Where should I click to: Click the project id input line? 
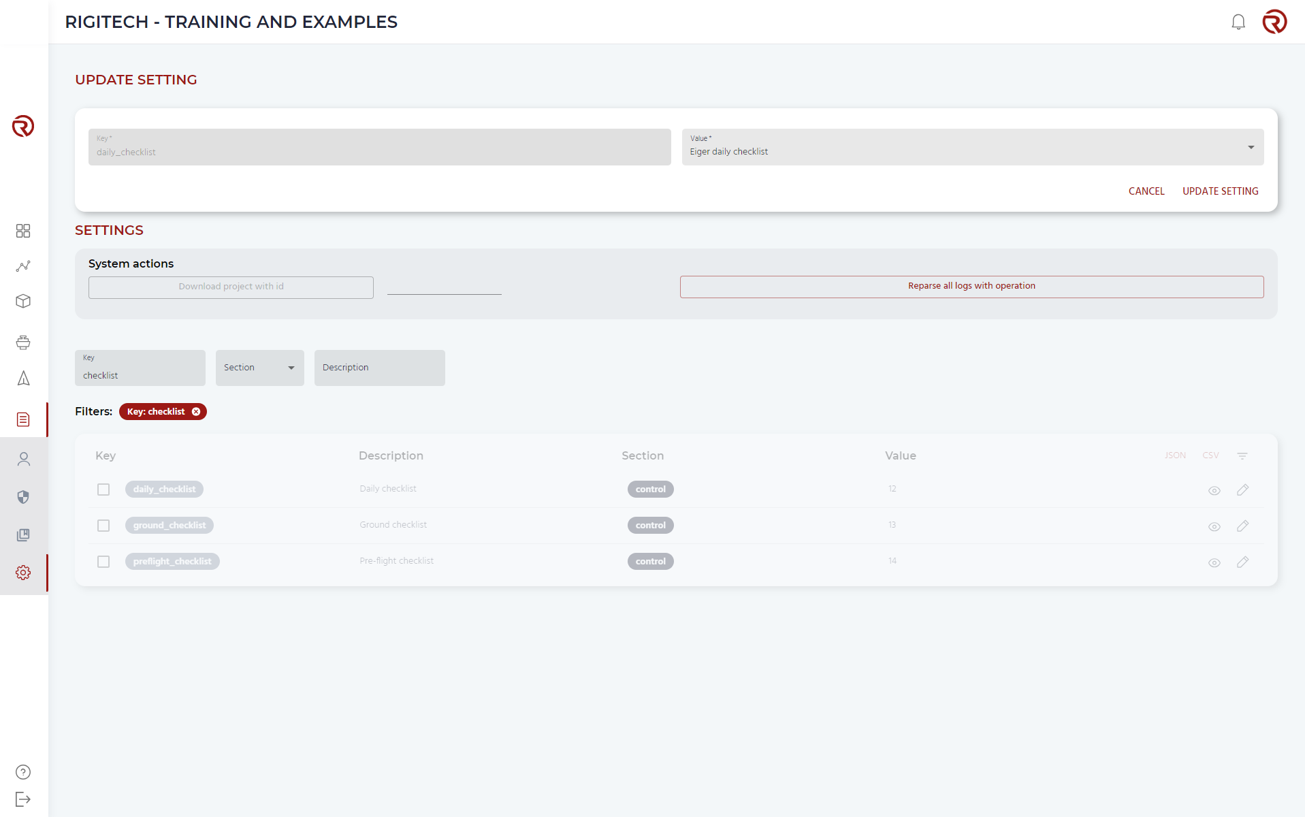(x=445, y=287)
